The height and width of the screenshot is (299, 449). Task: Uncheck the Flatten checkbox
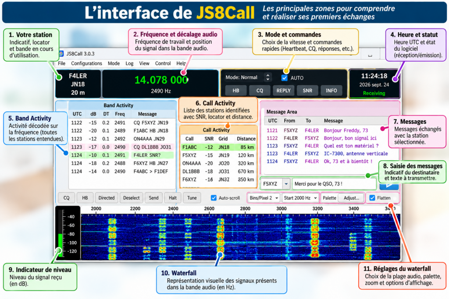372,198
